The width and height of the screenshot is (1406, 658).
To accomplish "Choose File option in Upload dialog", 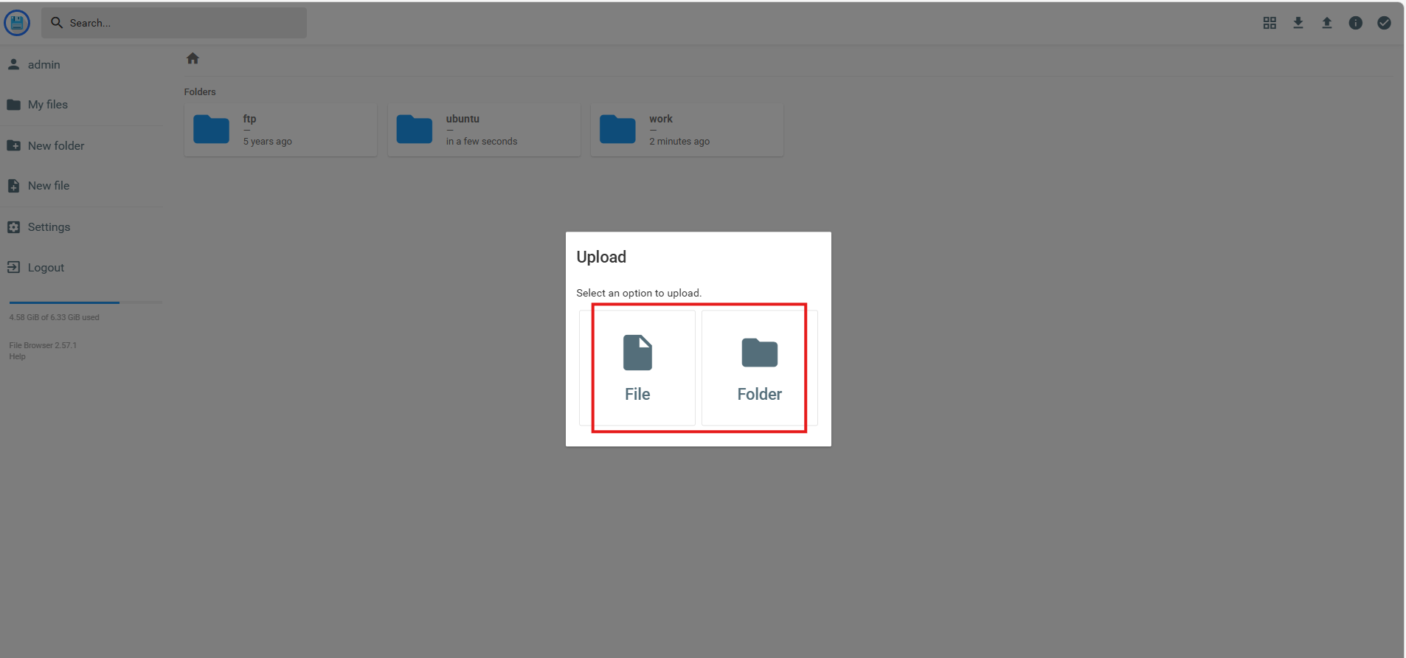I will coord(637,367).
